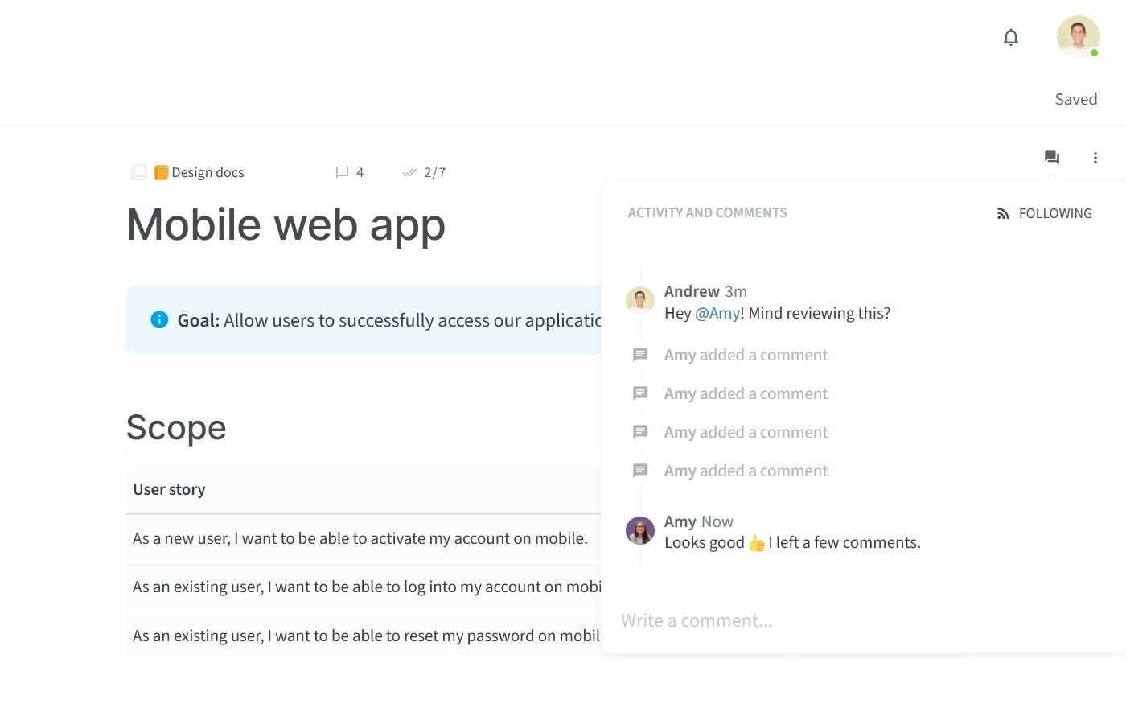Open the notifications bell
Screen dimensions: 1126x704
[1011, 37]
